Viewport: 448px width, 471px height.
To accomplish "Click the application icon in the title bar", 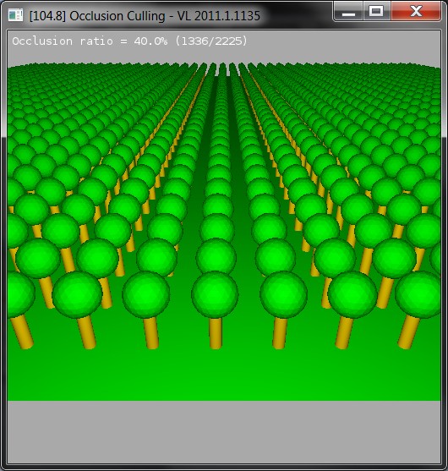I will 15,15.
